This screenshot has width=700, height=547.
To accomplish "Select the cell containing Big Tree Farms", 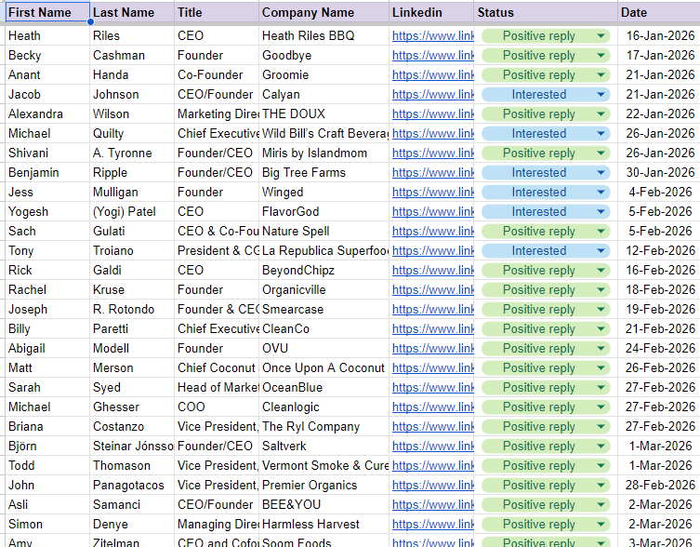I will pos(323,173).
